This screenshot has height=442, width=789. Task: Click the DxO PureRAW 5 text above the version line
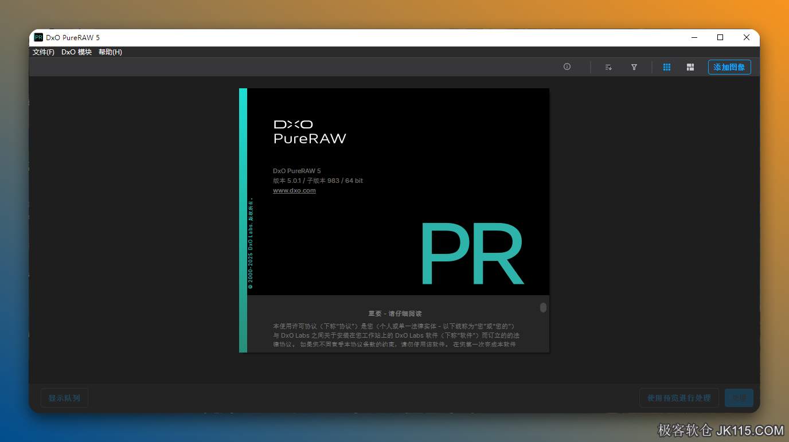pyautogui.click(x=297, y=171)
